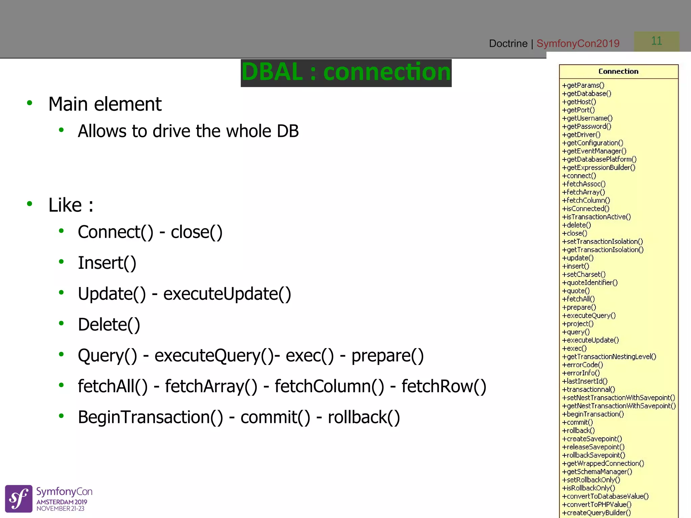Click the slide title 'DBAL : connection'
This screenshot has width=691, height=518.
click(346, 73)
